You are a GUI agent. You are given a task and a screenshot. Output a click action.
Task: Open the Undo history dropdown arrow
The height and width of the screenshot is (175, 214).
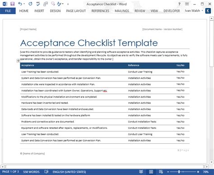click(x=24, y=4)
